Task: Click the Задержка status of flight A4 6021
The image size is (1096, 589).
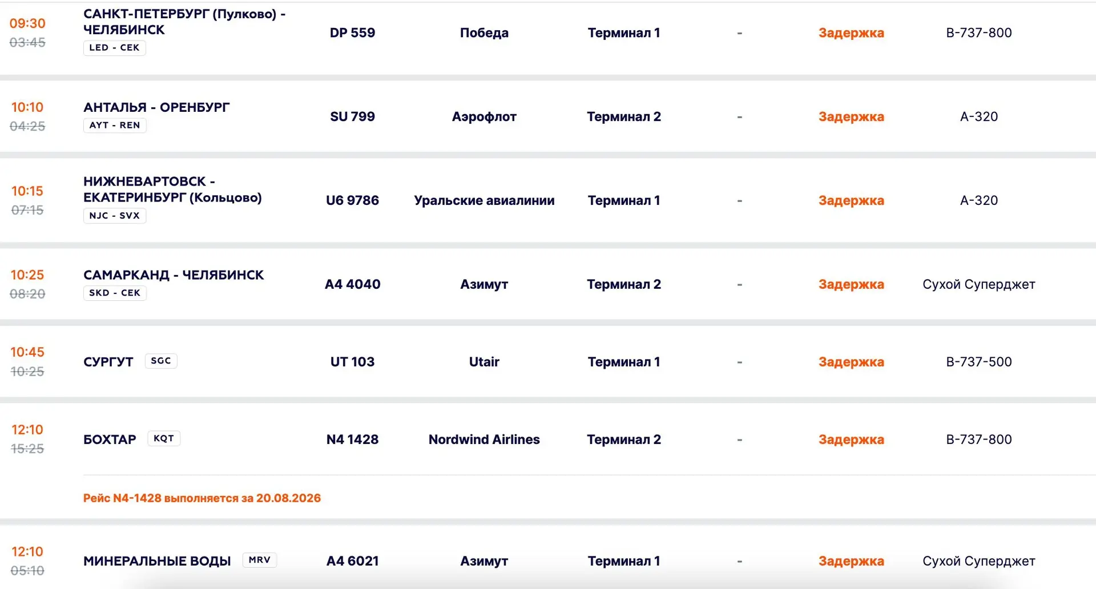Action: pos(851,561)
